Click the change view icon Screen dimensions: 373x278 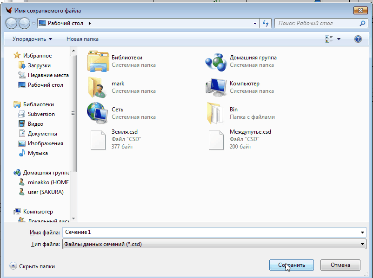point(329,39)
